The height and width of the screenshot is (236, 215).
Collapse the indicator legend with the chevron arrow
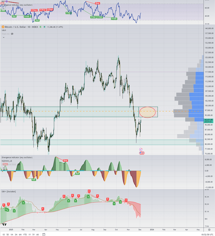3,37
